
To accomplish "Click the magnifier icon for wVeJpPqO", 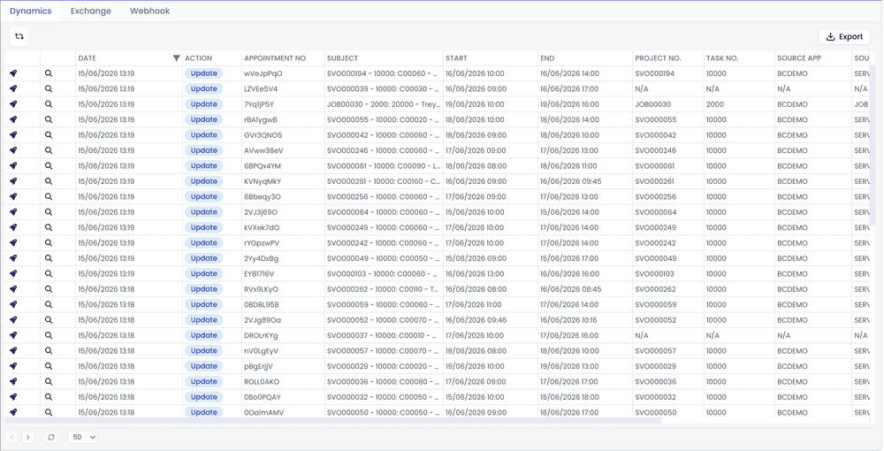I will point(49,73).
